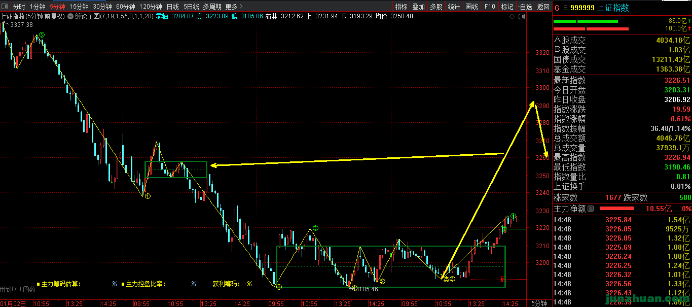Select the 15分钟 period tab
The image size is (692, 307).
(x=79, y=7)
